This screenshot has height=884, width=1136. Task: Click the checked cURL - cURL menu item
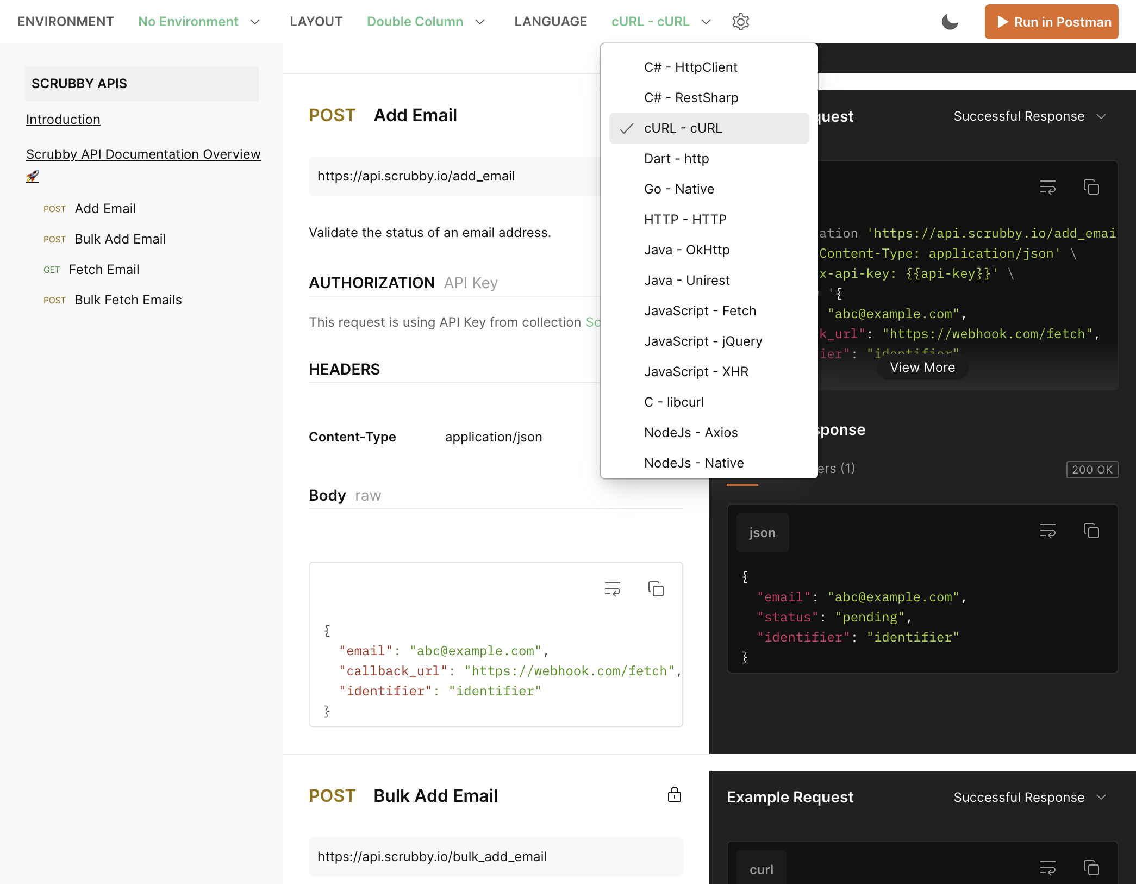[x=709, y=128]
